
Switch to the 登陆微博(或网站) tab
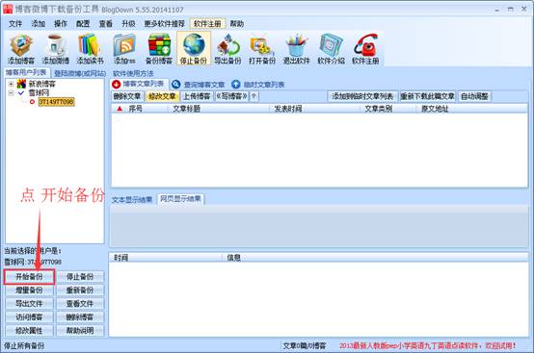[80, 73]
